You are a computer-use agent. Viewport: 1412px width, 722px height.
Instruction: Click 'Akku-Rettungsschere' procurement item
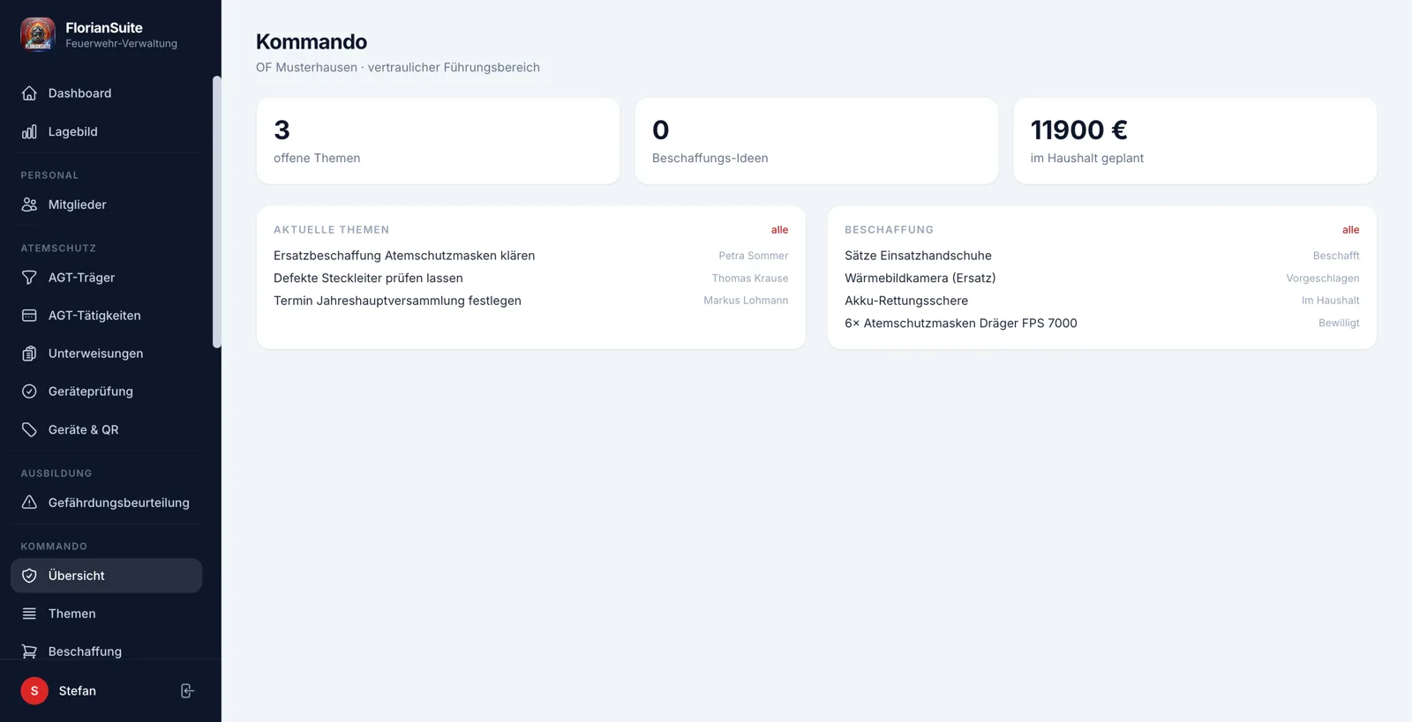906,301
